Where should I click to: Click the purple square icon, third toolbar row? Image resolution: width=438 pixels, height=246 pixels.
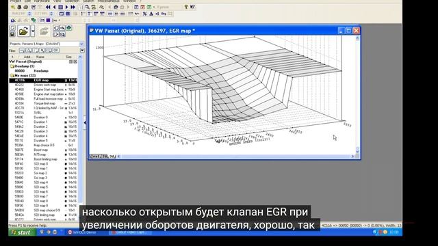(x=48, y=20)
